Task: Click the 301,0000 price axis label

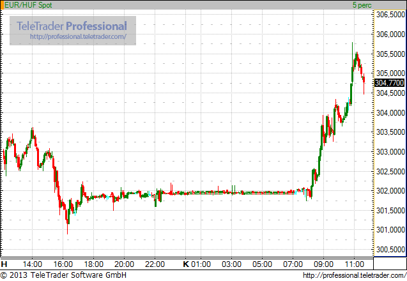Action: point(390,230)
